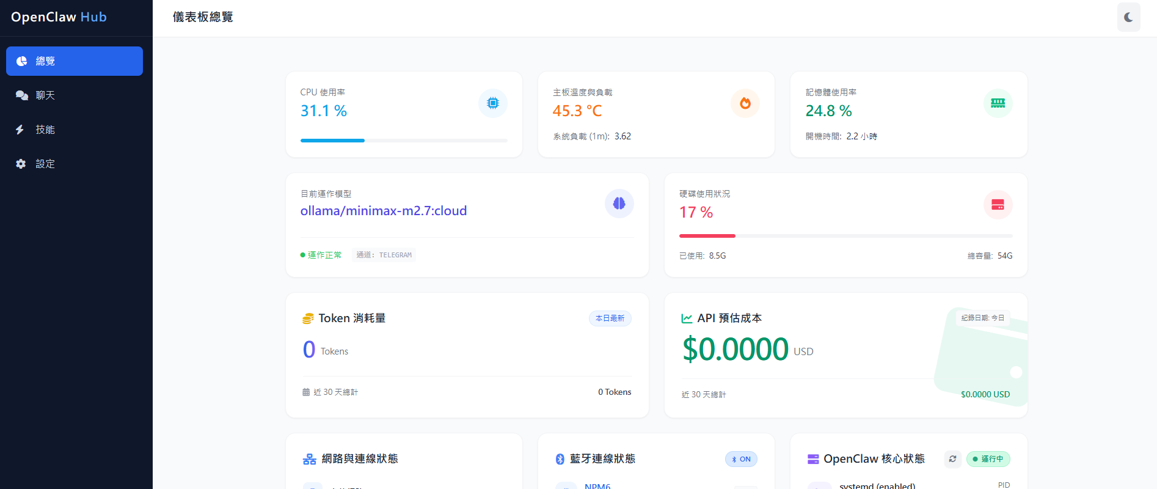Click the 運作正常 status indicator
The width and height of the screenshot is (1157, 489).
click(x=321, y=255)
